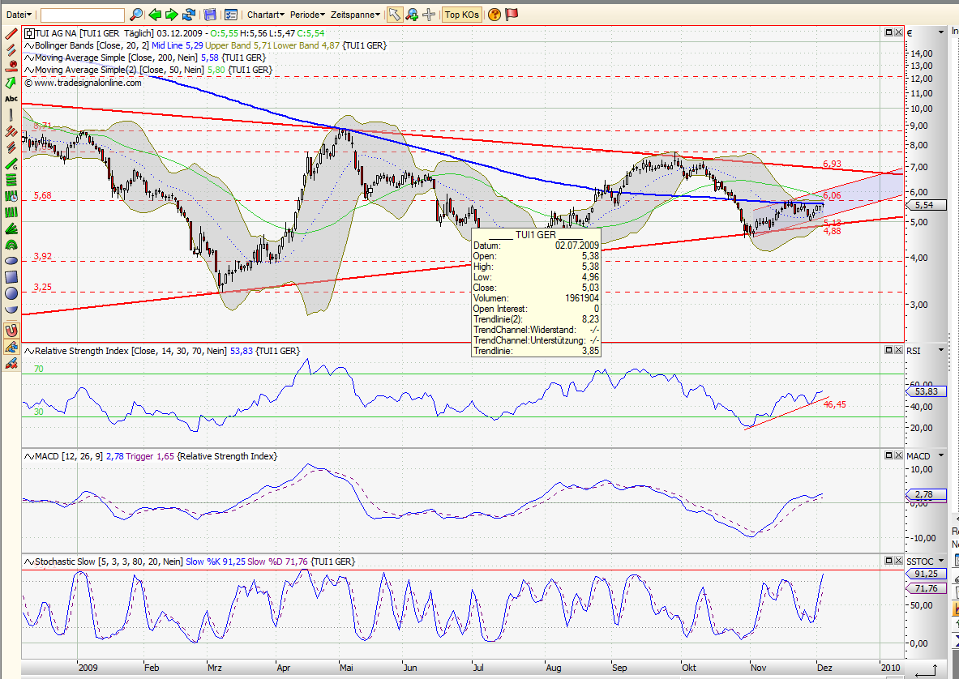Viewport: 959px width, 679px height.
Task: Select the Relative Strength Index label
Action: pos(161,351)
